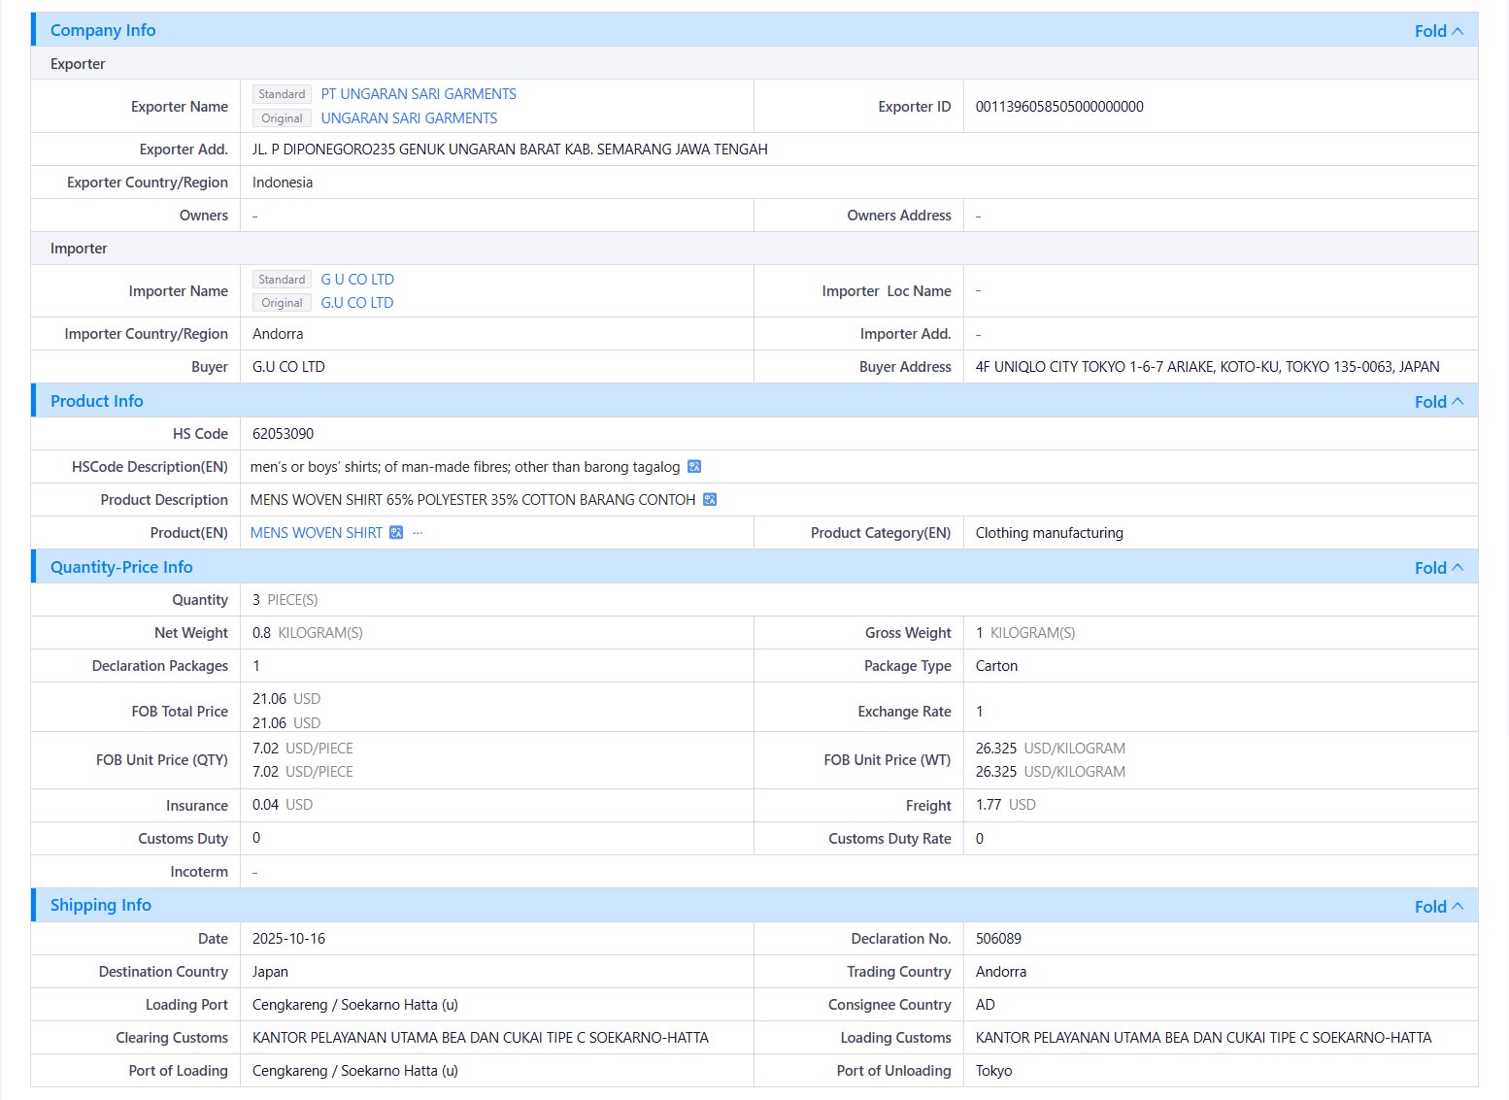Click the shipping date 2025-10-16
The image size is (1509, 1100).
click(288, 939)
